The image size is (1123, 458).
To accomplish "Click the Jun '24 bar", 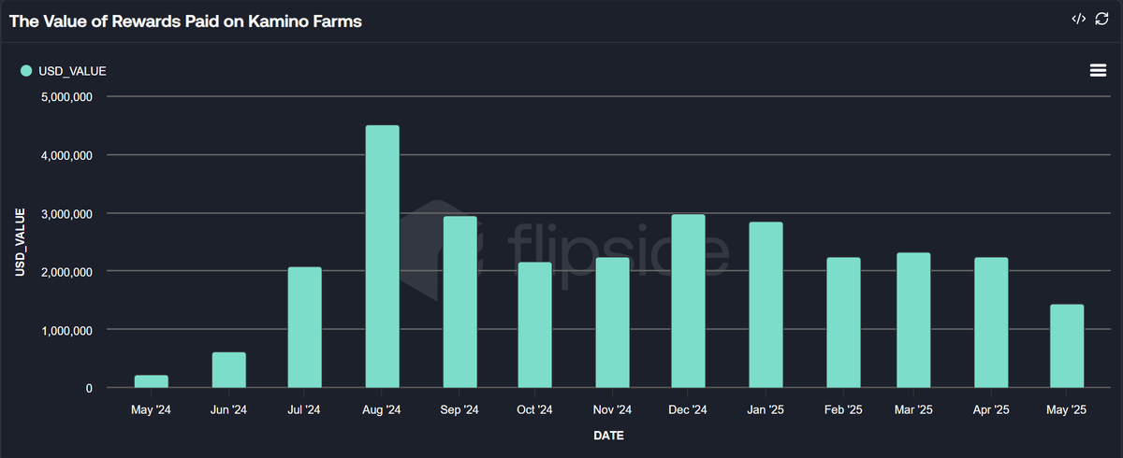I will click(228, 370).
